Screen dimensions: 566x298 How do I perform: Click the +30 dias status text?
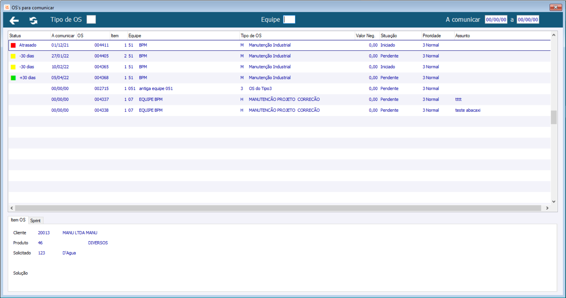pos(28,78)
